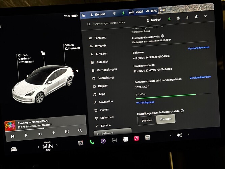Select the Standard update preference
The image size is (225, 169).
pos(147,120)
